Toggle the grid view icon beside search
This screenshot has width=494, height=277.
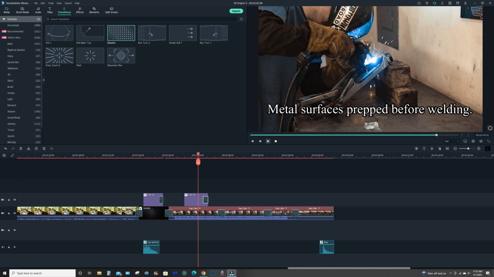[242, 19]
